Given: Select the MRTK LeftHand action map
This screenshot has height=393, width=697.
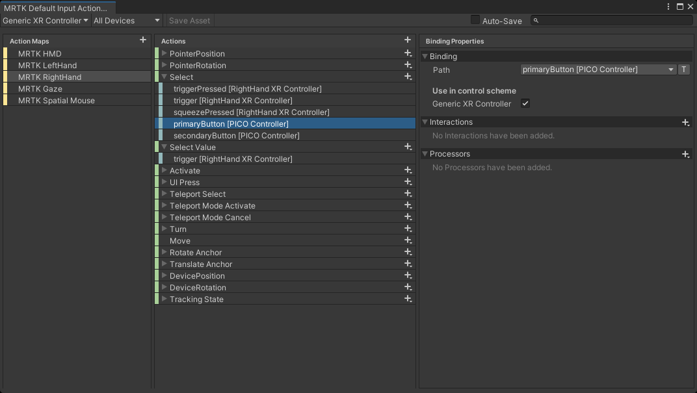Looking at the screenshot, I should coord(77,65).
